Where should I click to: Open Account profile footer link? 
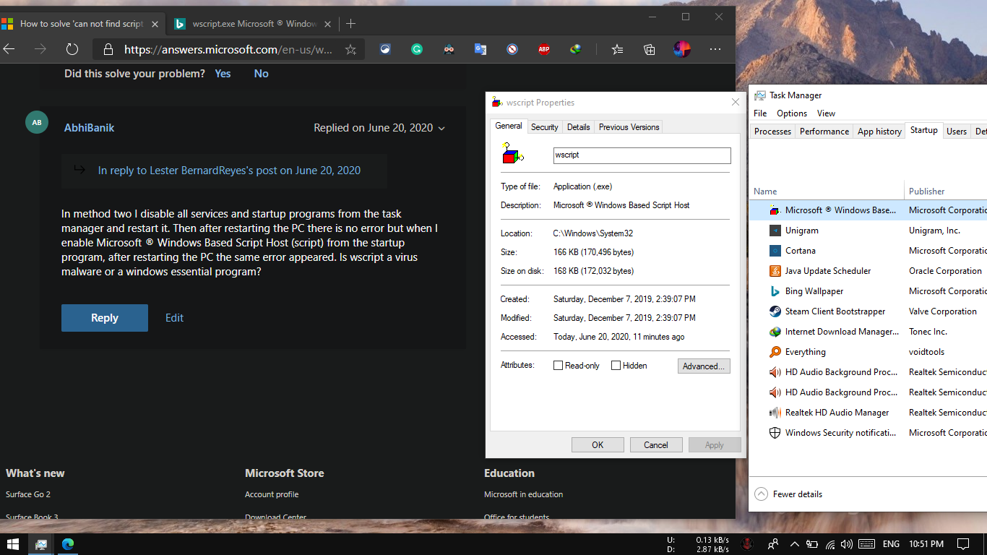272,494
